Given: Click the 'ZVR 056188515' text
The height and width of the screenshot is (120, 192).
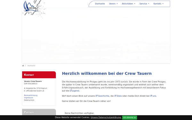Looking at the screenshot, I should [31, 84].
